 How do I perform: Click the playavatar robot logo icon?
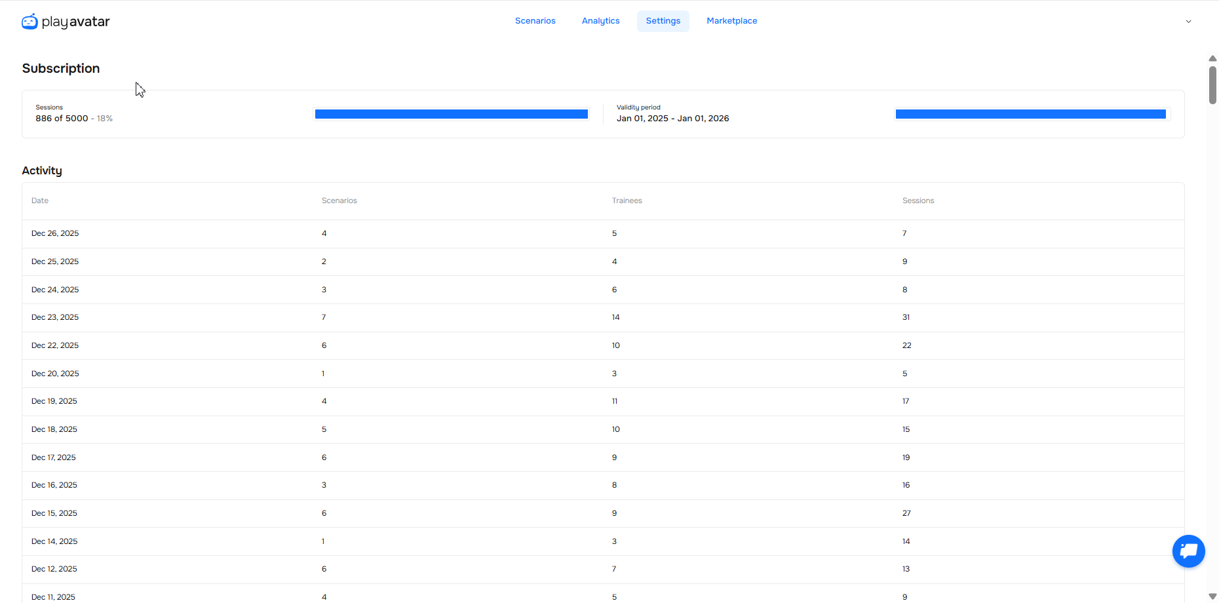[29, 22]
